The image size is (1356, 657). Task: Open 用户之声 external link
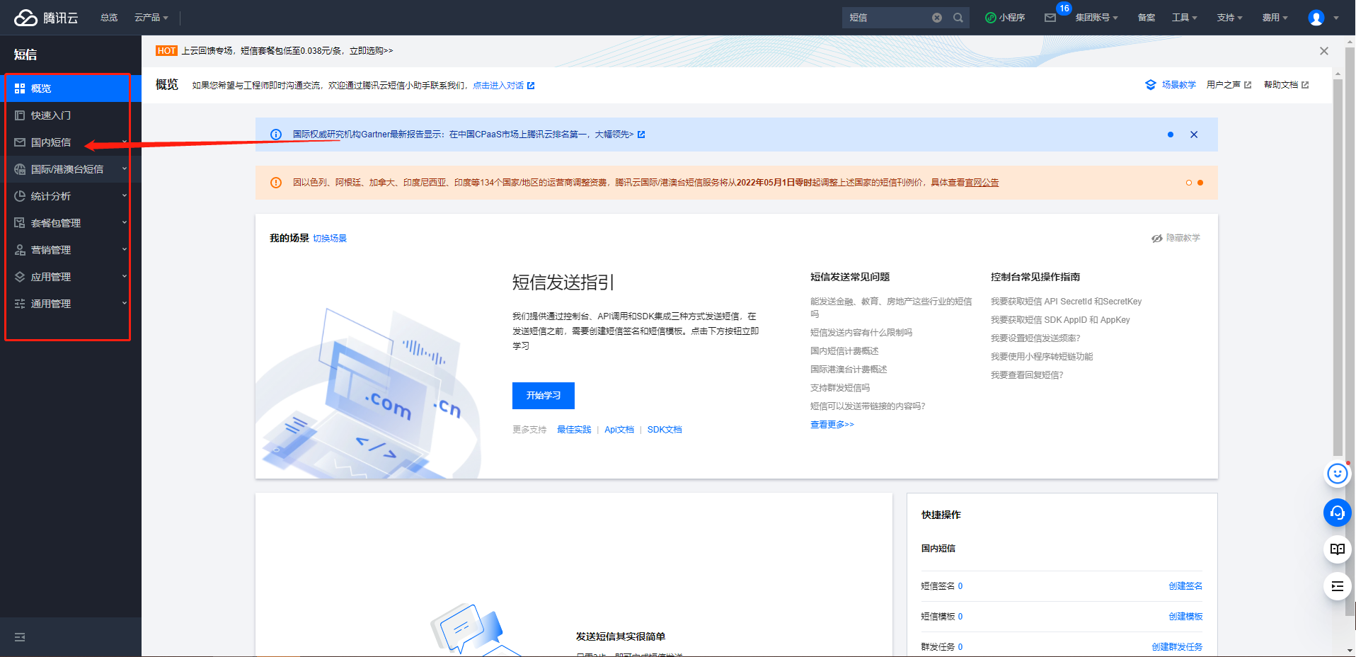(x=1229, y=85)
